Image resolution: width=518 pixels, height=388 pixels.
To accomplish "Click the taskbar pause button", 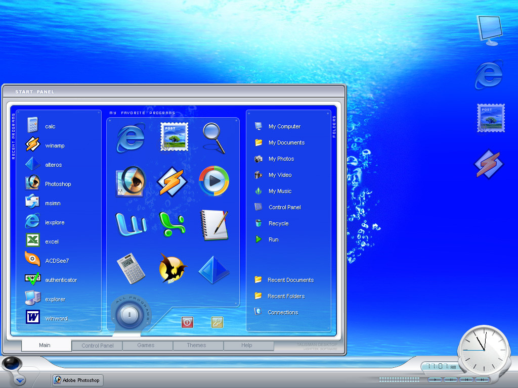I will [451, 380].
